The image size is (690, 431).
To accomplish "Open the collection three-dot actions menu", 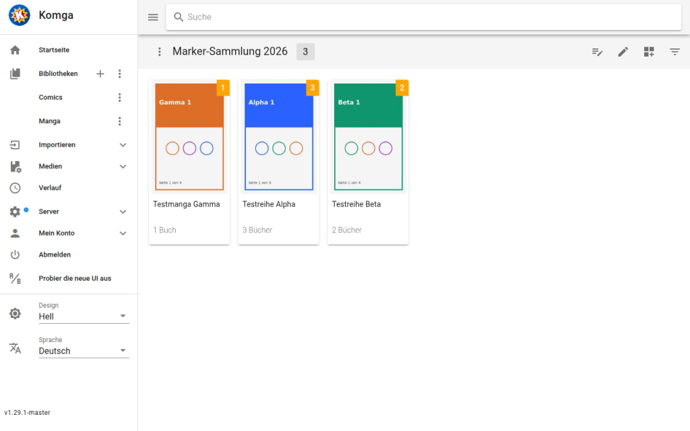I will click(159, 52).
